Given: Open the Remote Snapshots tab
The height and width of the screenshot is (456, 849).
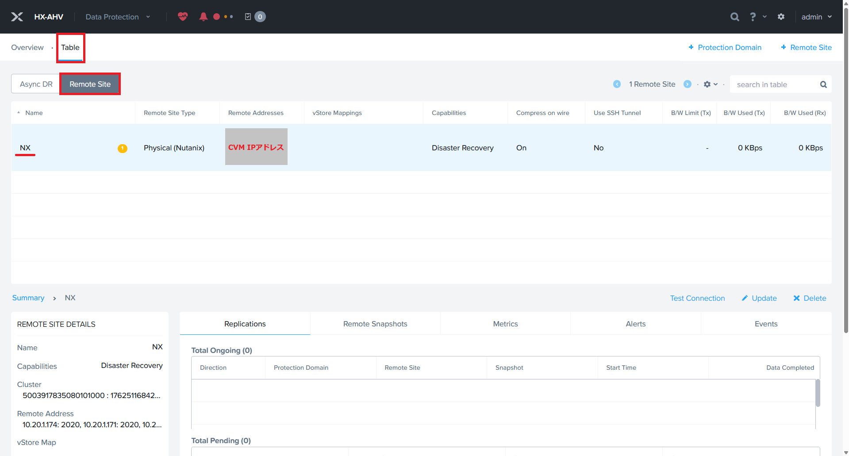Looking at the screenshot, I should (375, 324).
